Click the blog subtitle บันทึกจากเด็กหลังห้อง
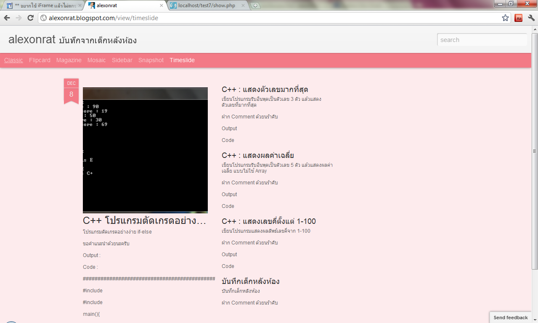This screenshot has height=323, width=538. coord(98,40)
